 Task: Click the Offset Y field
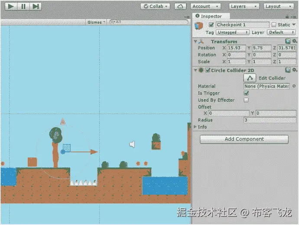[276, 113]
